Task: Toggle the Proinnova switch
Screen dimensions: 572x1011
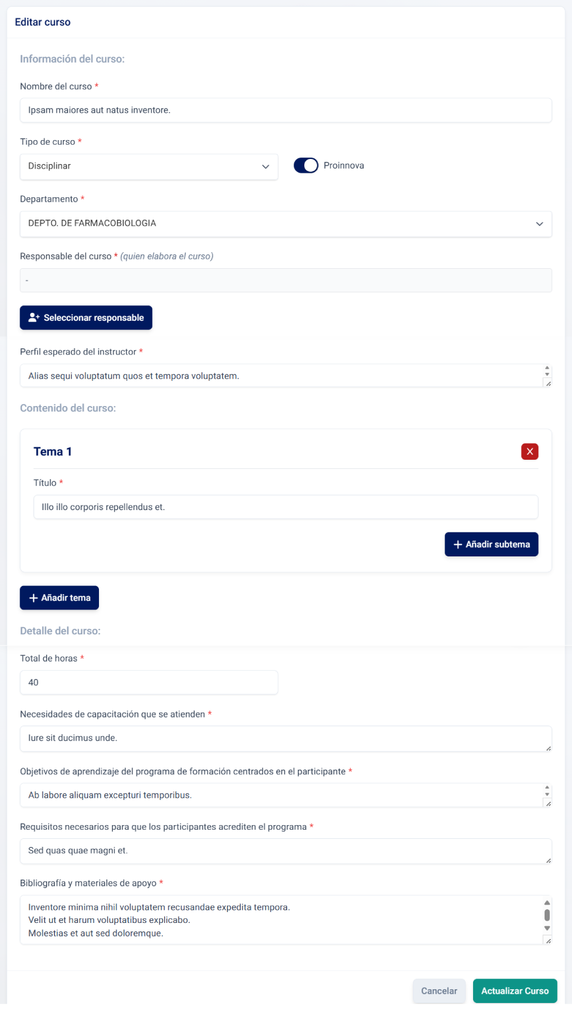Action: click(x=306, y=166)
